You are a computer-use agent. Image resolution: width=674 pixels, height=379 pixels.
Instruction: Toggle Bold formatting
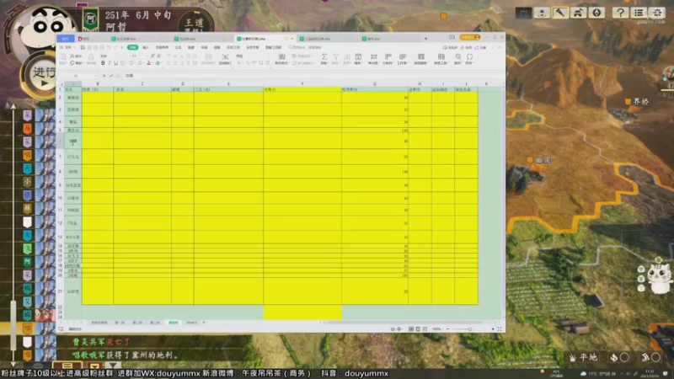[103, 63]
